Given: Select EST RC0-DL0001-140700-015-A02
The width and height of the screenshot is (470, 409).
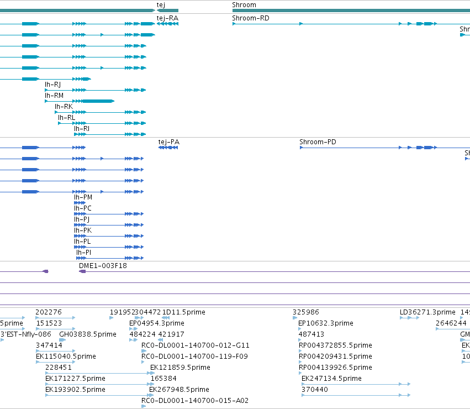Looking at the screenshot, I should 195,401.
